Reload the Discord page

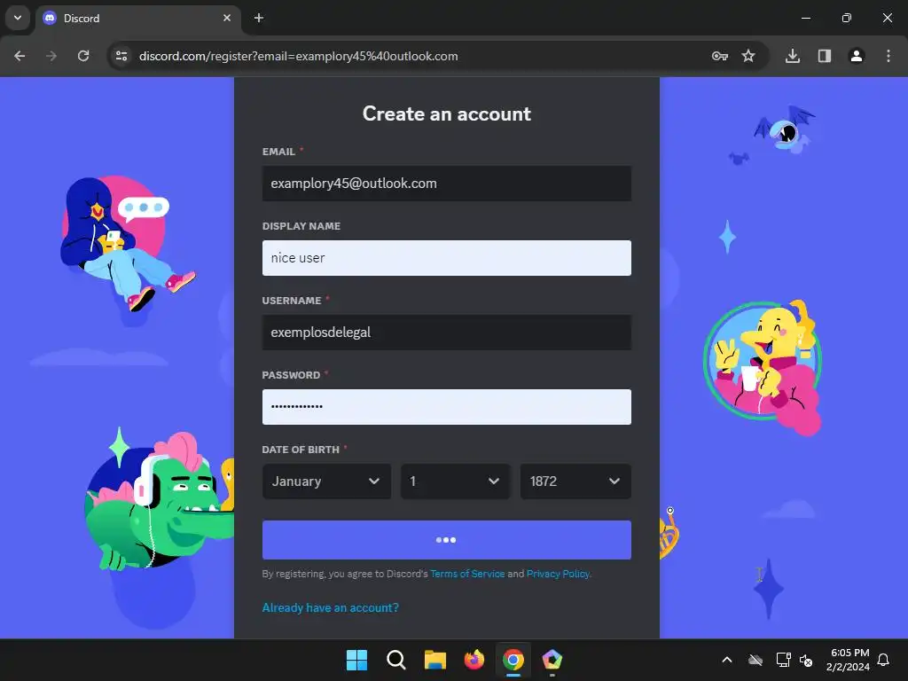pyautogui.click(x=83, y=56)
